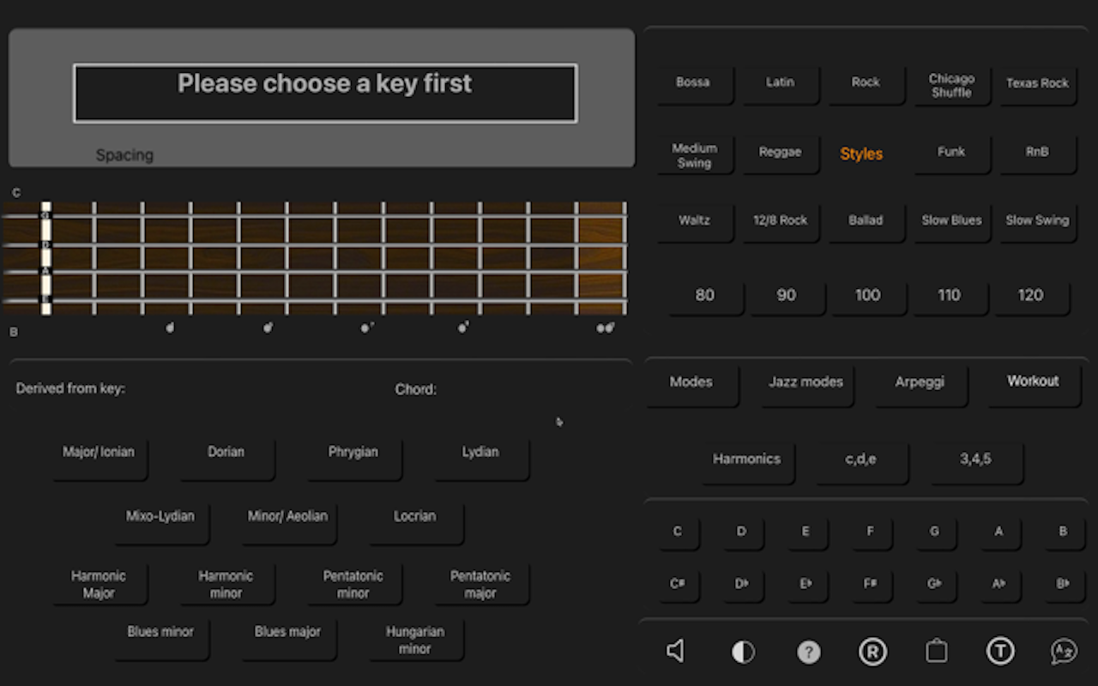
Task: Select the Slow Swing style
Action: [1037, 221]
